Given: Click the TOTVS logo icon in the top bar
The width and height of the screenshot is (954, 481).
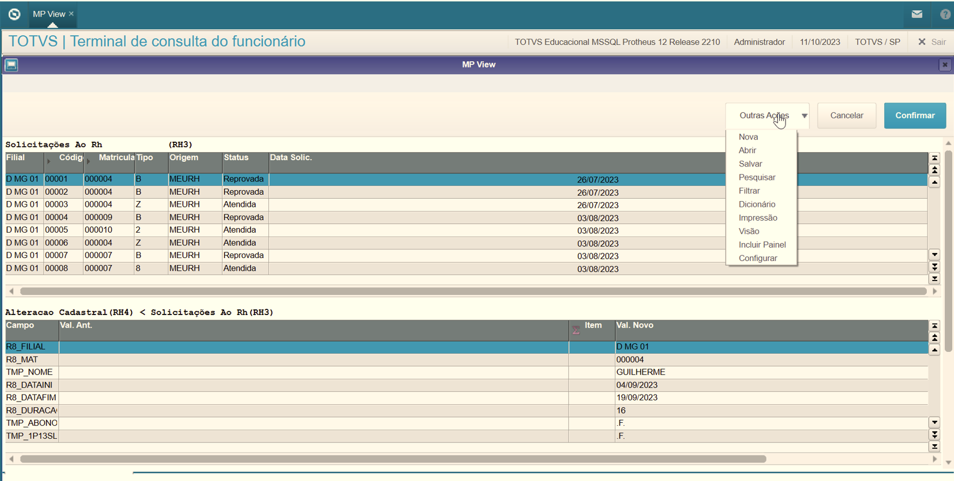Looking at the screenshot, I should [x=14, y=14].
